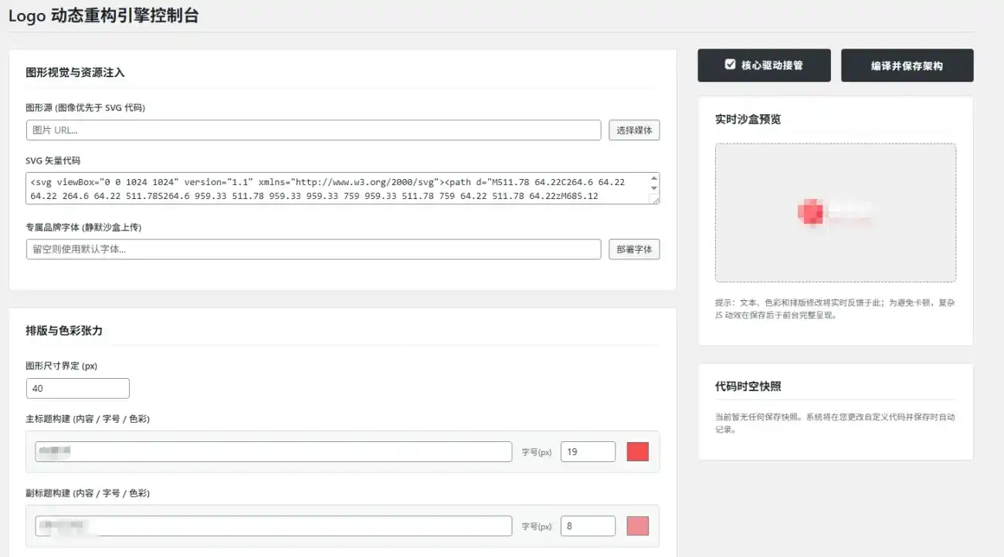Focus the 专属品牌字体 font input field
This screenshot has width=1004, height=557.
tap(313, 249)
